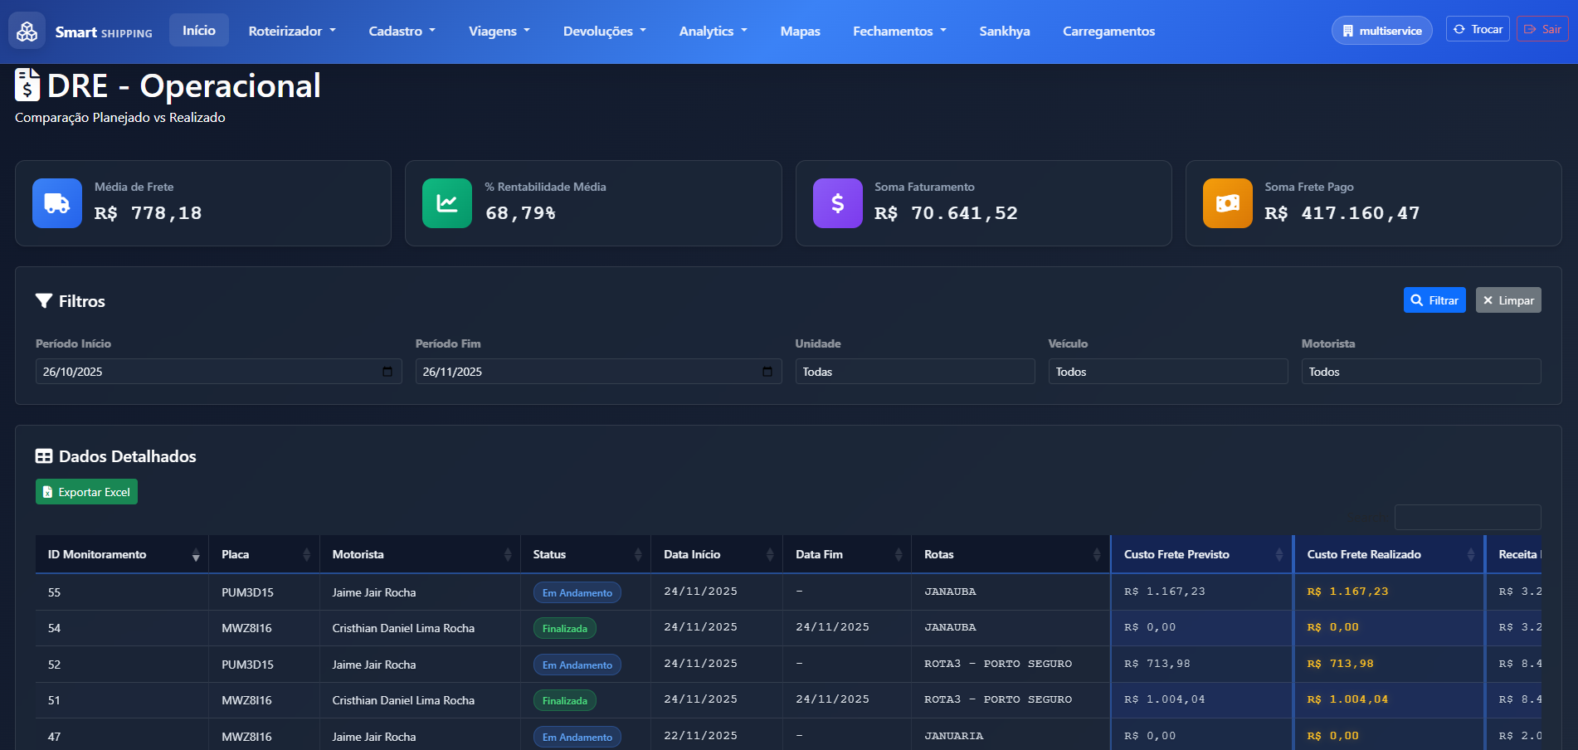Go to the Mapas menu item
The width and height of the screenshot is (1578, 750).
click(x=800, y=32)
